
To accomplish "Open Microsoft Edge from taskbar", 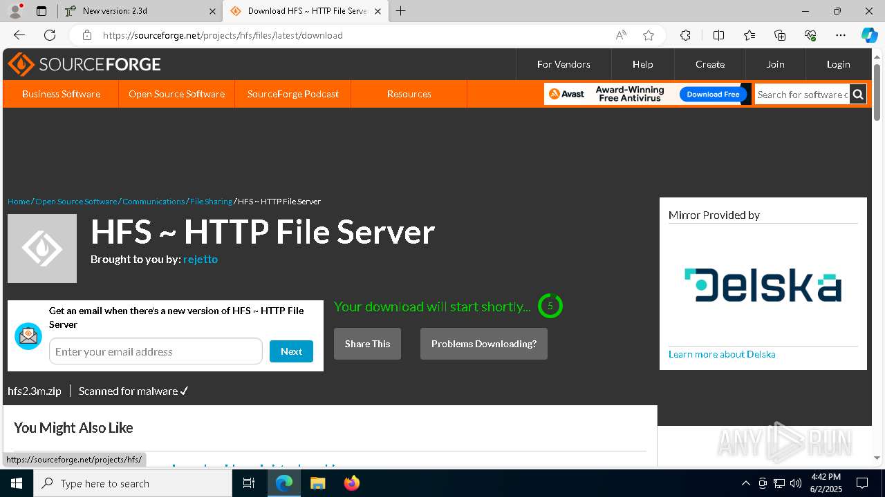I will tap(284, 483).
